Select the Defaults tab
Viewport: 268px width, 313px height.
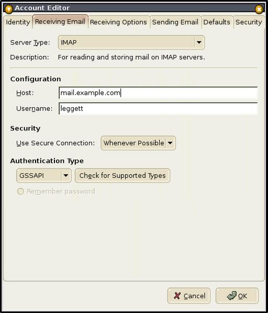click(217, 22)
